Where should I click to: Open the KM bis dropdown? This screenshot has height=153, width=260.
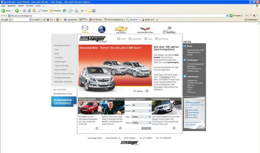click(x=141, y=123)
